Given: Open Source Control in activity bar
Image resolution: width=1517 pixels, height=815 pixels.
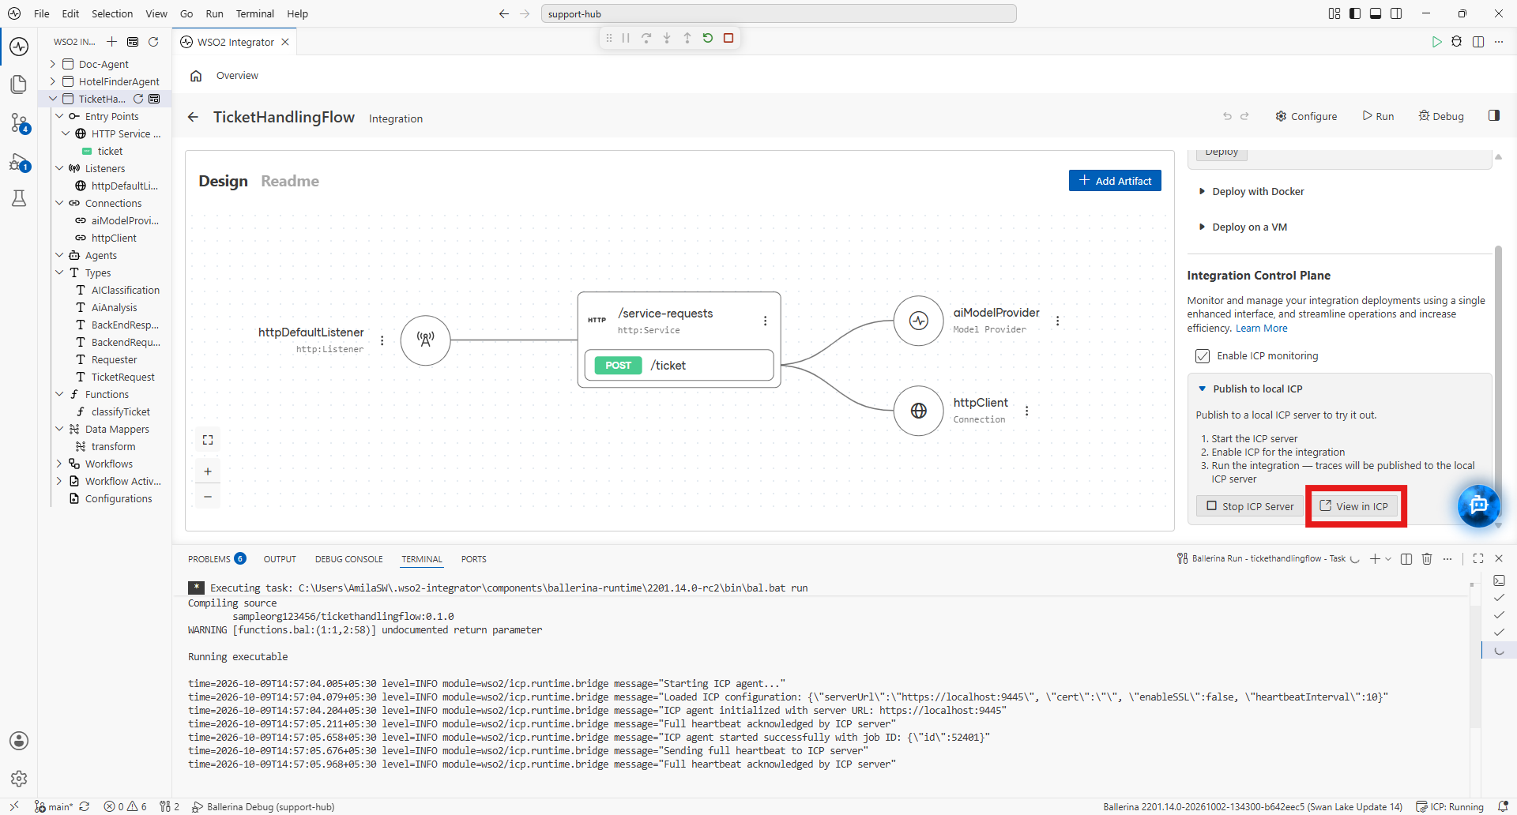Looking at the screenshot, I should pyautogui.click(x=19, y=122).
